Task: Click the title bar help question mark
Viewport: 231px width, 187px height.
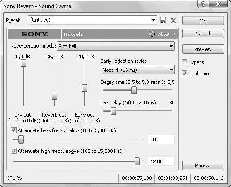Action: point(203,4)
